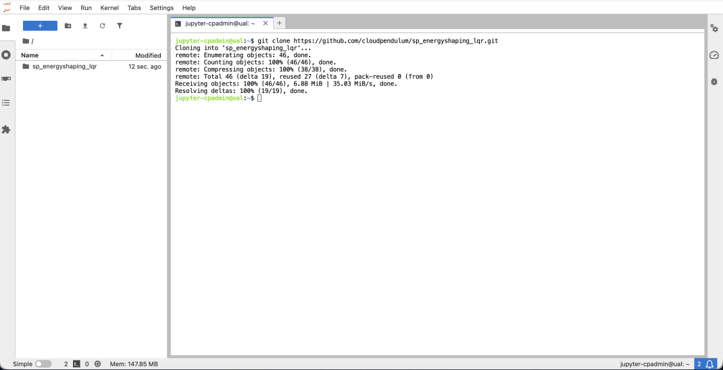The width and height of the screenshot is (723, 370).
Task: Sort files by Name column
Action: point(63,55)
